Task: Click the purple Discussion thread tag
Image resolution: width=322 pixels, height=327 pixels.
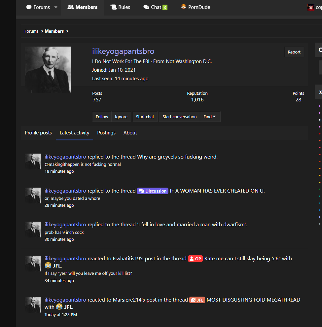Action: click(x=153, y=191)
